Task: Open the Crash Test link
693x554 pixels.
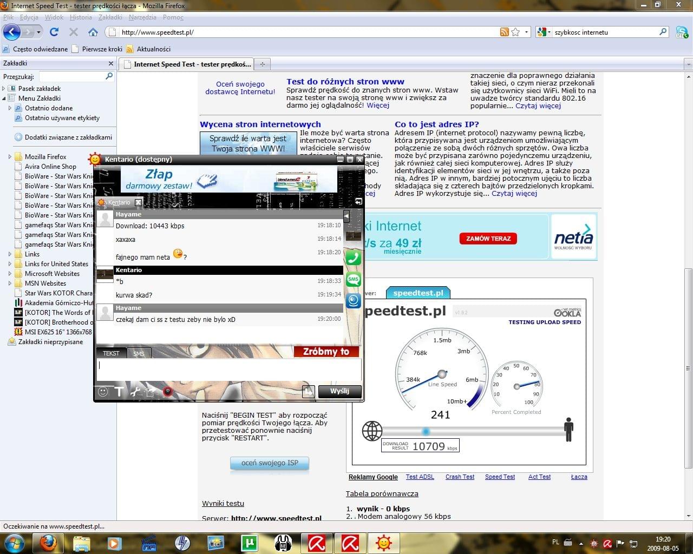Action: 460,477
